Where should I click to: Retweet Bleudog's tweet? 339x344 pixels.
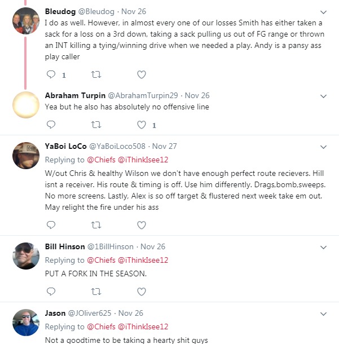tap(96, 74)
